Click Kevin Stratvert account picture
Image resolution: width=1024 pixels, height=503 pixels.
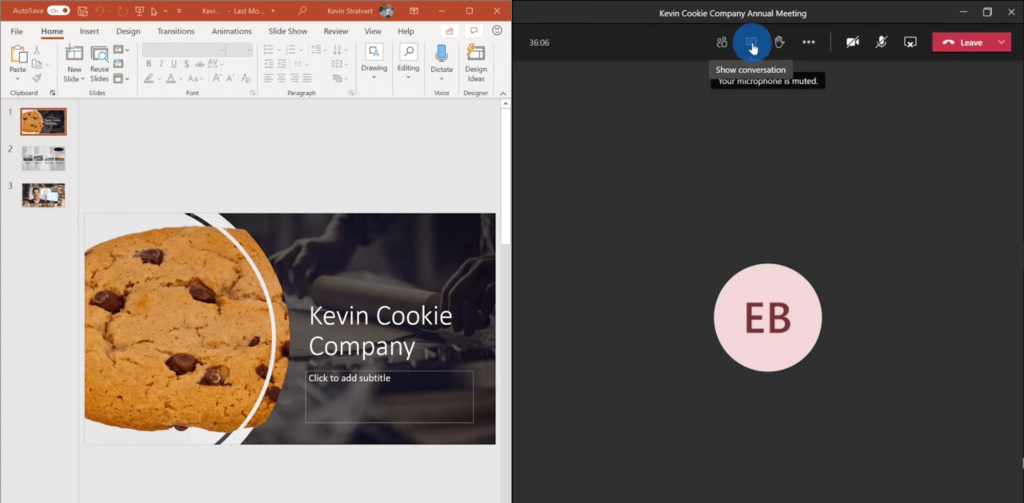(x=387, y=11)
